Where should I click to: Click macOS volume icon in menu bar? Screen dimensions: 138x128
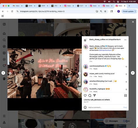pyautogui.click(x=109, y=1)
